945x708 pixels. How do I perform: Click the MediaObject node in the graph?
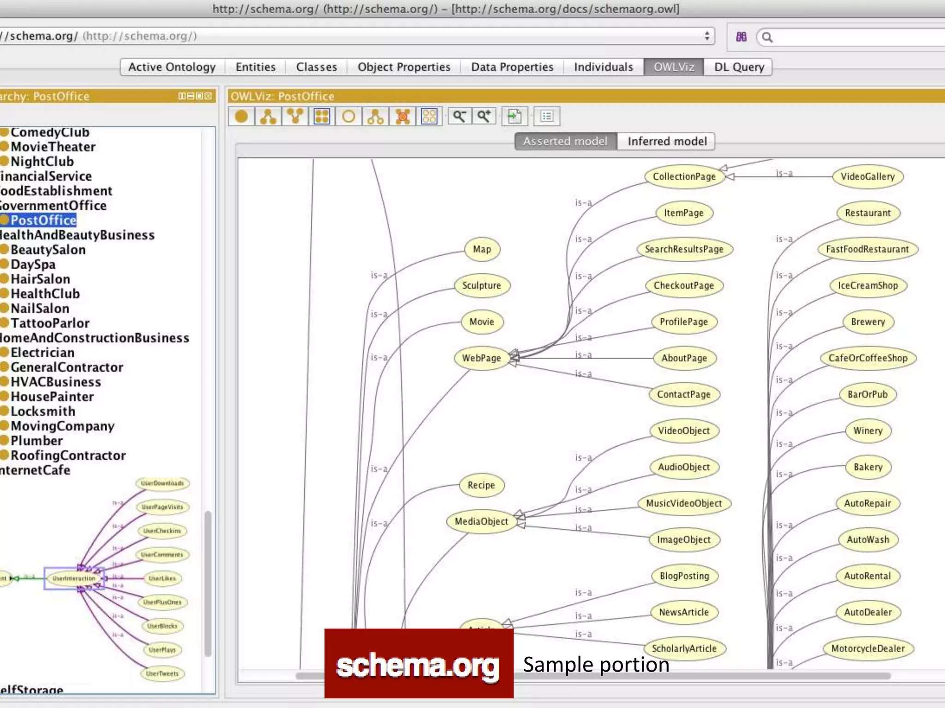point(481,521)
